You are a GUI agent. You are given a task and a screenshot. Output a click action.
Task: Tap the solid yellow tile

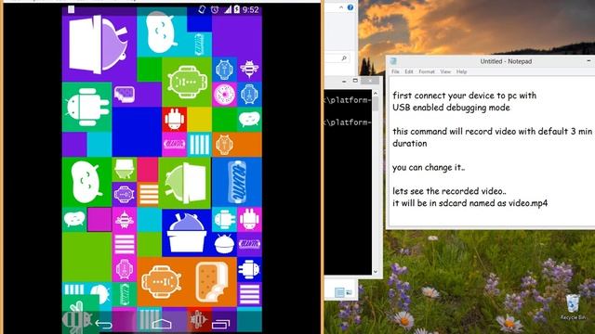click(199, 120)
